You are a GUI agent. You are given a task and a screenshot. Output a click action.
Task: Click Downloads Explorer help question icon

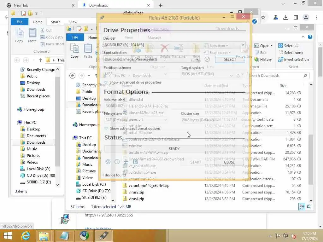[310, 37]
